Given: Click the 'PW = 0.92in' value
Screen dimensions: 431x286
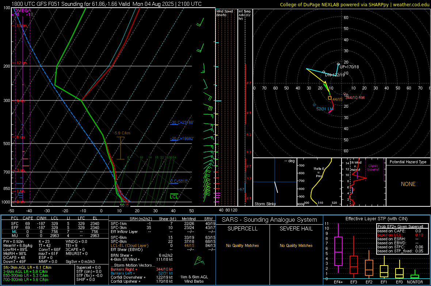Looking at the screenshot, I should tap(14, 241).
